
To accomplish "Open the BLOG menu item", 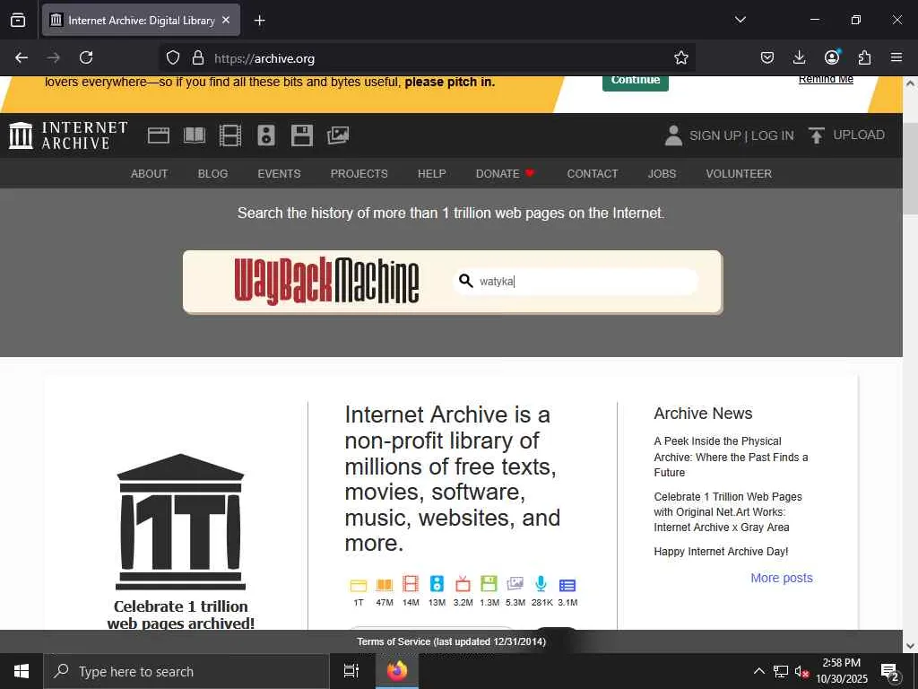I will 212,173.
